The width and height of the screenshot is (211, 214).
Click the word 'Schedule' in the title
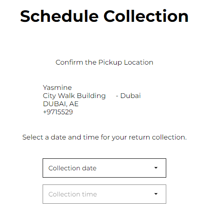(59, 16)
